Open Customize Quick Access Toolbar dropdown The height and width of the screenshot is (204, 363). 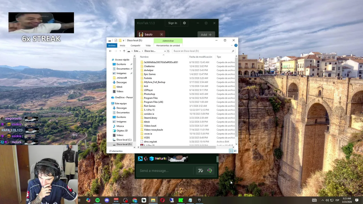coord(123,41)
